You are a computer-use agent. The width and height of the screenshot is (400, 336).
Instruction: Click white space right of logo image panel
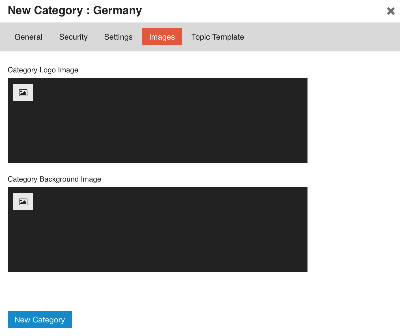pyautogui.click(x=353, y=120)
